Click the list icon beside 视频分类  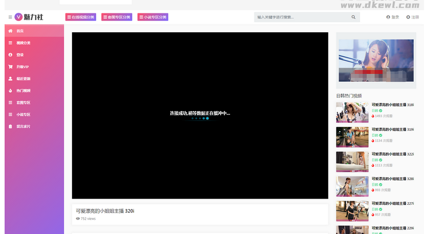(x=10, y=43)
